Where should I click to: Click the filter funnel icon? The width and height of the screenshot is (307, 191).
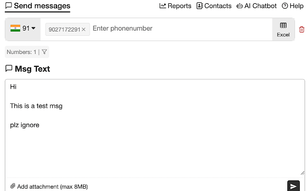pyautogui.click(x=44, y=52)
